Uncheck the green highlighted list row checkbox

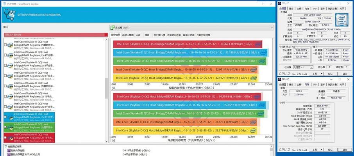point(5,128)
